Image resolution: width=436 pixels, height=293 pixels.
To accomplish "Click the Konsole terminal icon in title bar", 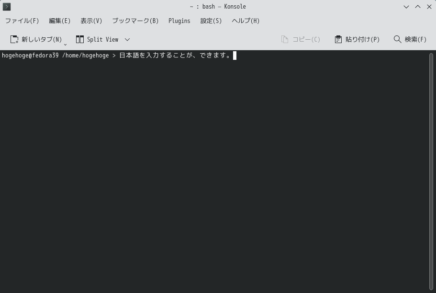I will pos(7,7).
